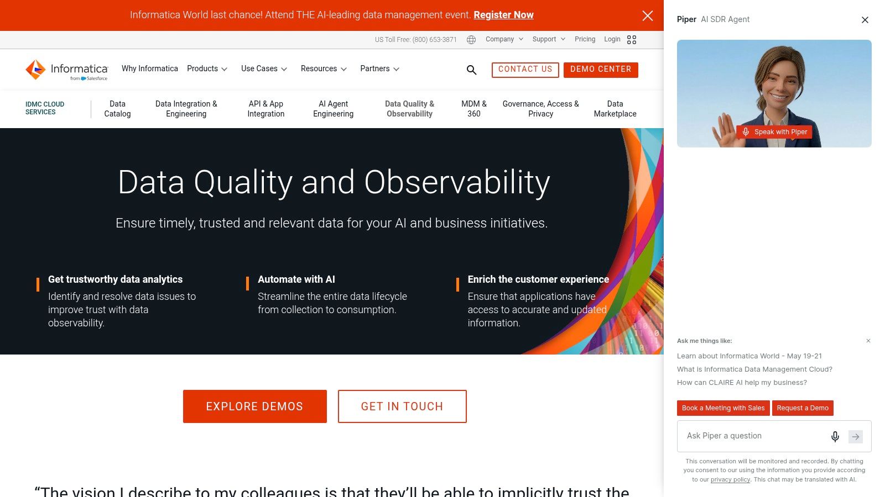Image resolution: width=885 pixels, height=497 pixels.
Task: Select Data Integration & Engineering tab
Action: [186, 109]
